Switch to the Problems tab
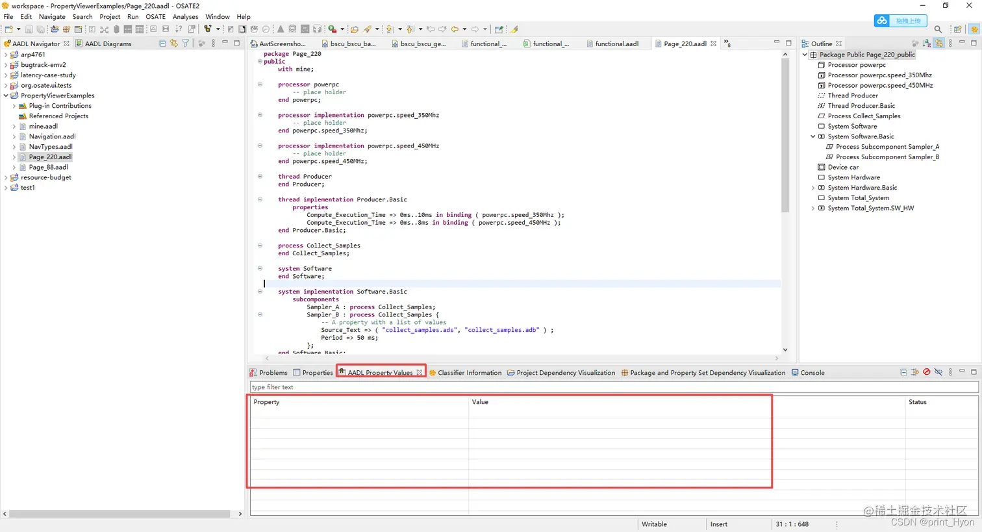The height and width of the screenshot is (532, 982). pos(268,373)
